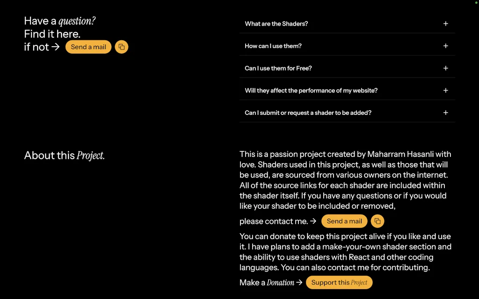Click the 'Have a question?' heading
Viewport: 479px width, 299px height.
[x=60, y=21]
